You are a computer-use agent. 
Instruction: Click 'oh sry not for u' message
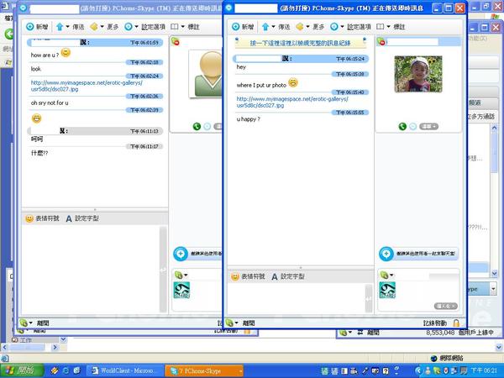click(50, 102)
